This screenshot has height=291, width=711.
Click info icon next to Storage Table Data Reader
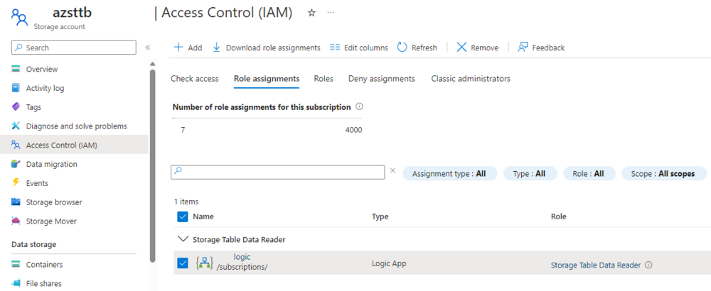[648, 265]
